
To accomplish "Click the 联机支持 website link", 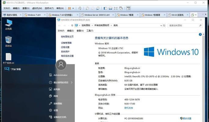I will pyautogui.click(x=129, y=108).
